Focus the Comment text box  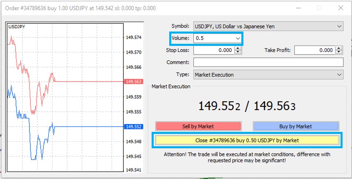pos(268,62)
